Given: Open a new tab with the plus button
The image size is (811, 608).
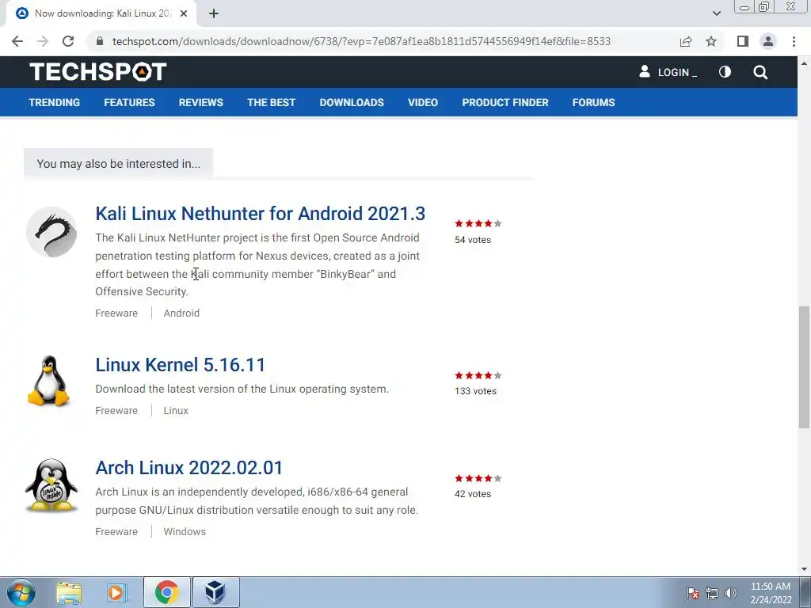Looking at the screenshot, I should point(214,13).
